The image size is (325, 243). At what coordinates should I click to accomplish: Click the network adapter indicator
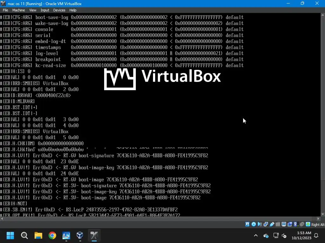tap(266, 224)
